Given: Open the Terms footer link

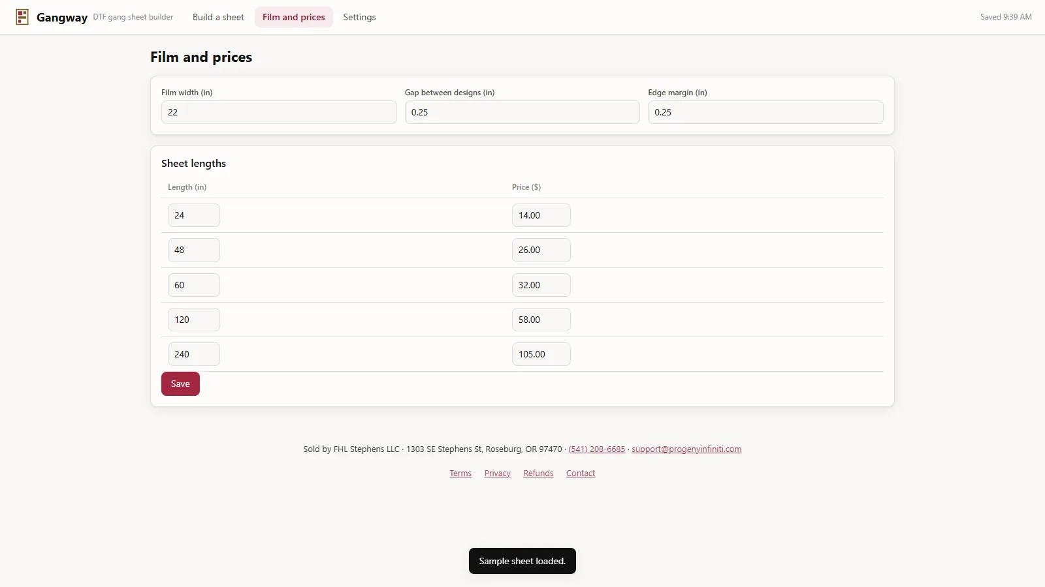Looking at the screenshot, I should pyautogui.click(x=460, y=473).
